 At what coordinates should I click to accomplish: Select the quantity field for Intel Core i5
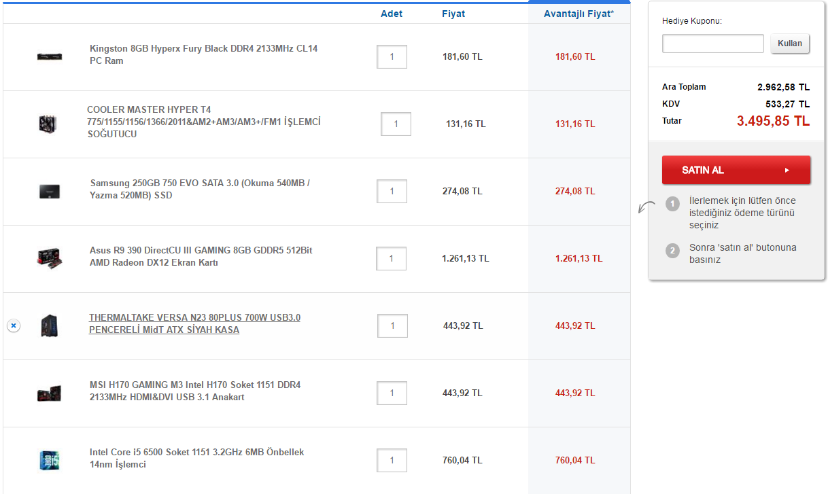[x=392, y=460]
